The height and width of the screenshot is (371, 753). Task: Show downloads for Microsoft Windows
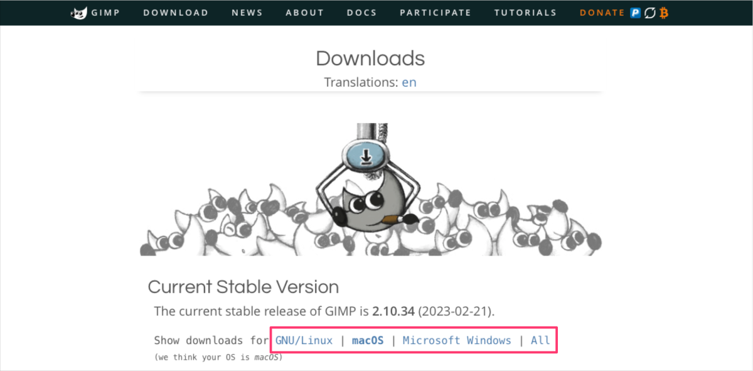pos(457,340)
